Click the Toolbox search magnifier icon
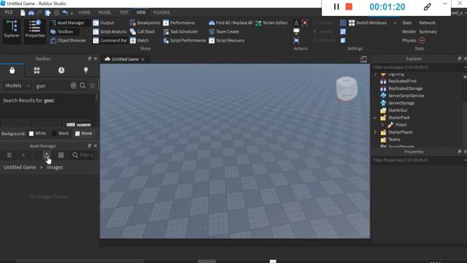 tap(82, 86)
